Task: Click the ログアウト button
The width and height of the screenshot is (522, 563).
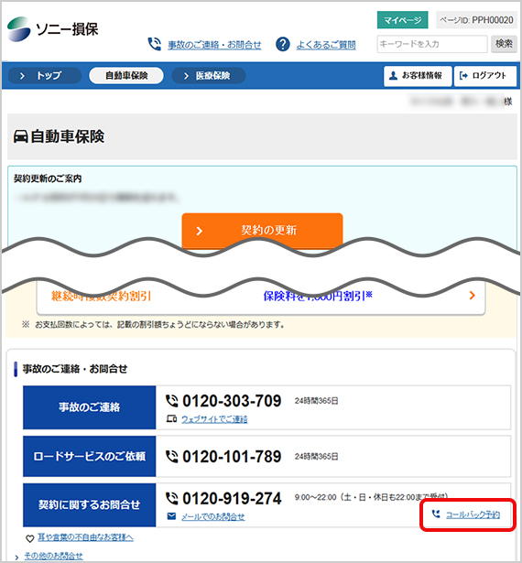Action: pyautogui.click(x=485, y=76)
